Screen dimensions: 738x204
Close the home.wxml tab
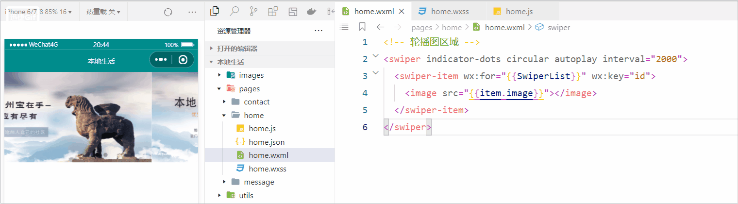pyautogui.click(x=402, y=11)
